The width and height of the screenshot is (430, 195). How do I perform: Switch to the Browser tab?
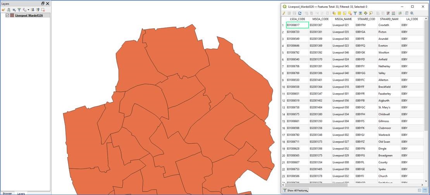7,193
